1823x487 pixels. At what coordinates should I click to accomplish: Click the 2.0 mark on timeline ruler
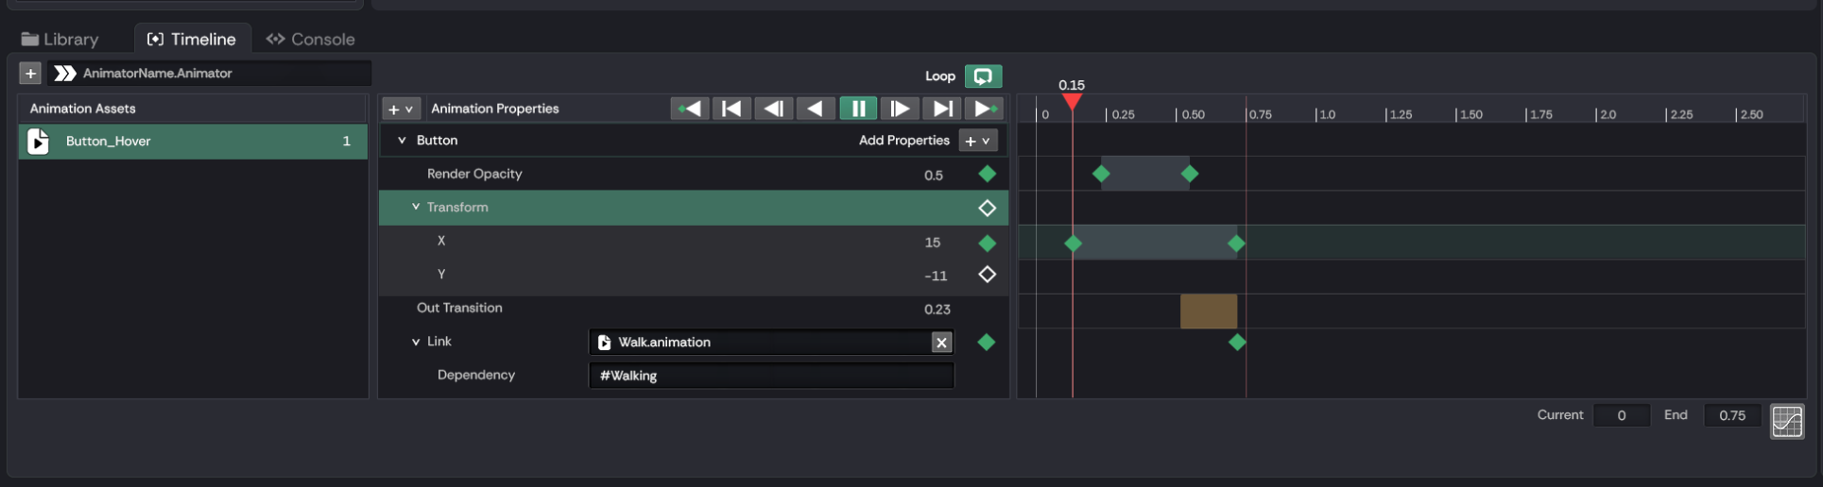[1607, 114]
